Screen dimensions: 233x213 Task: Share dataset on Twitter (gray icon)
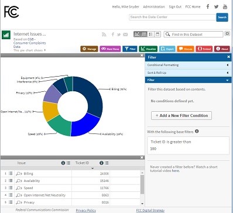(119, 35)
